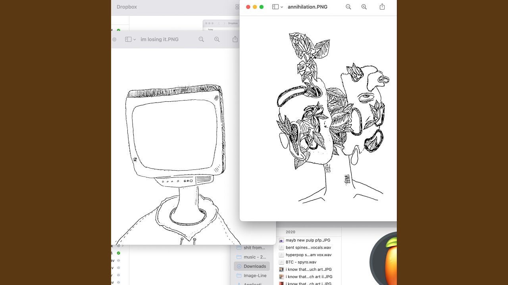Toggle sidebar view in annihilation.PNG window
Image resolution: width=508 pixels, height=285 pixels.
275,7
